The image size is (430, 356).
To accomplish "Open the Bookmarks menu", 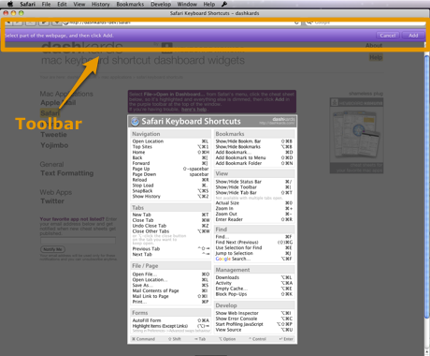I will pyautogui.click(x=130, y=4).
